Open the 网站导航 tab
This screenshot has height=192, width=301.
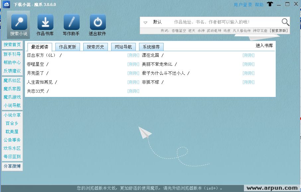tap(123, 47)
